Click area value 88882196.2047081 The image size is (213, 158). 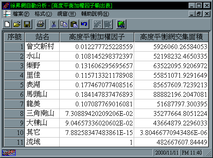171,95
